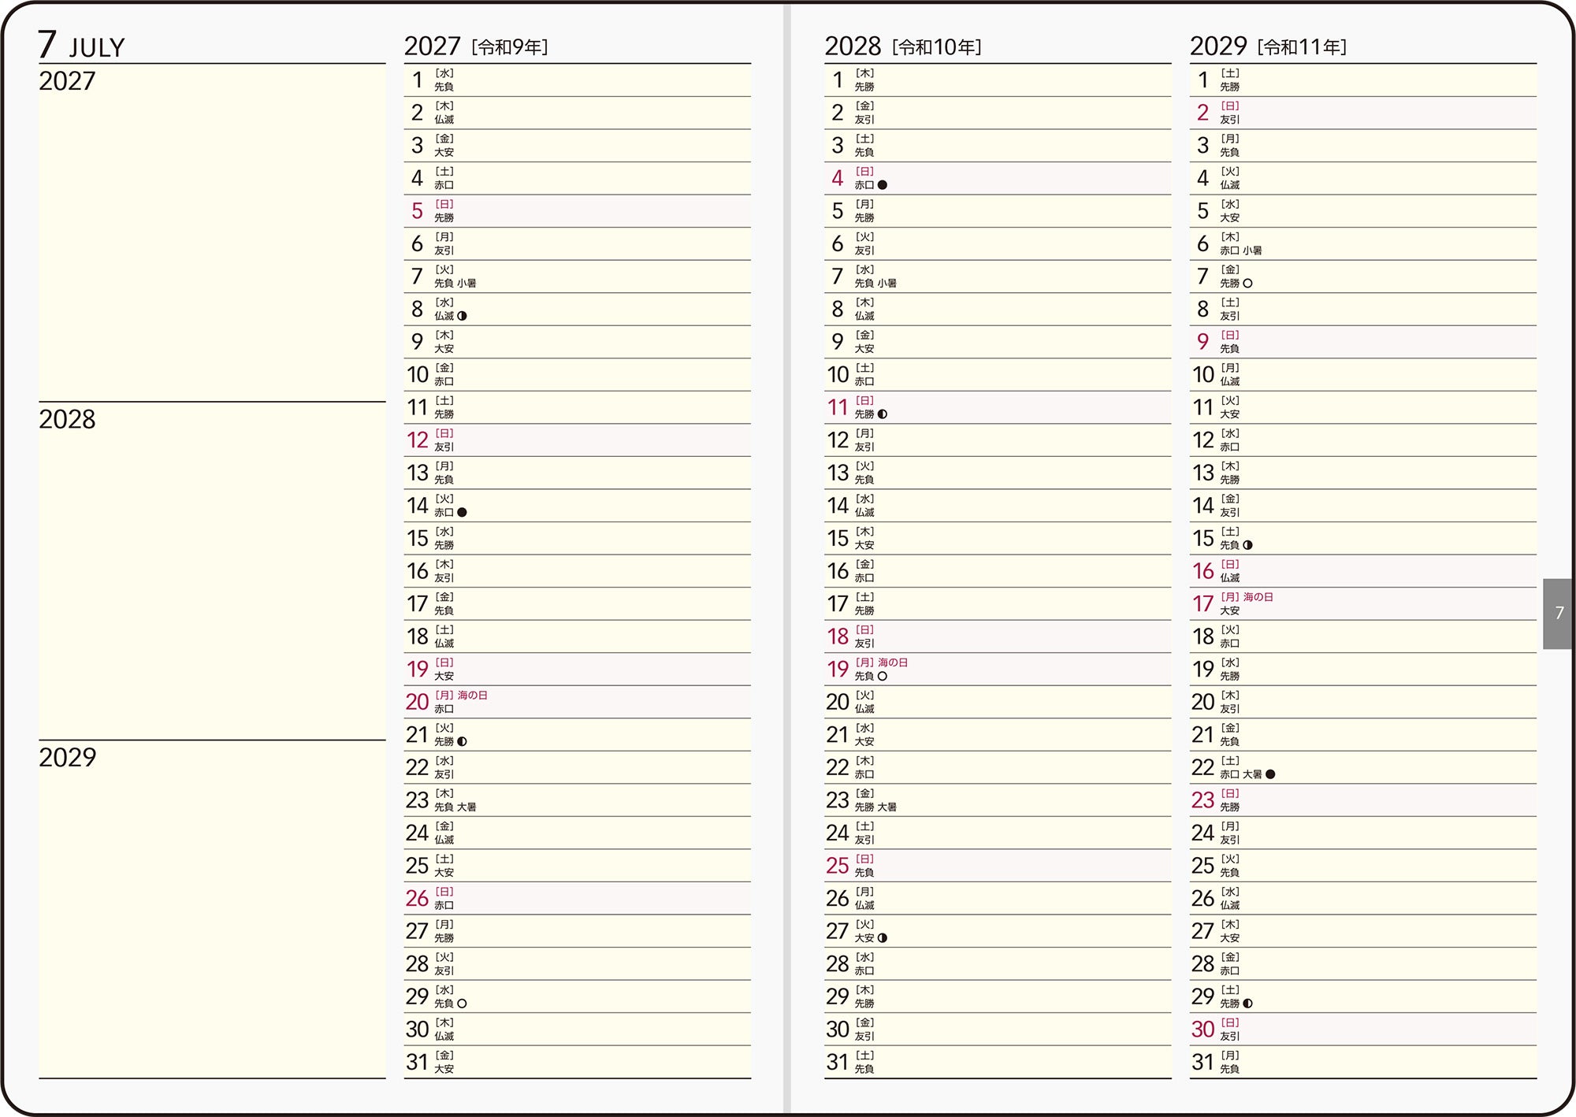This screenshot has width=1576, height=1117.
Task: Click the full moon icon on July 7, 2029
Action: click(1247, 284)
